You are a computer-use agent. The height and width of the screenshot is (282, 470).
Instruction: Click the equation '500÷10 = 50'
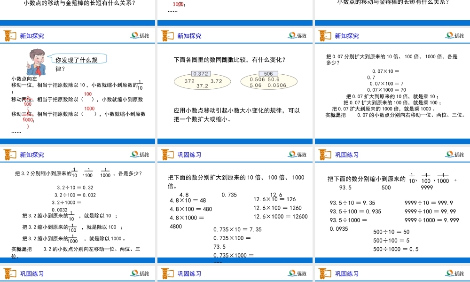pos(392,232)
